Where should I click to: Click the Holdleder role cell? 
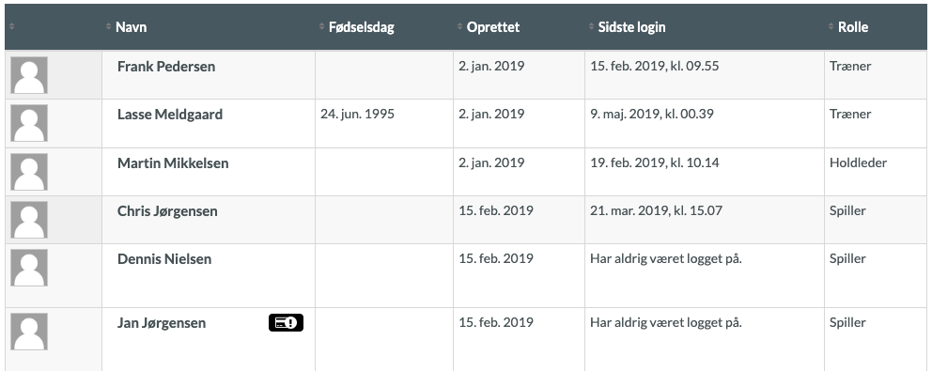tap(859, 162)
